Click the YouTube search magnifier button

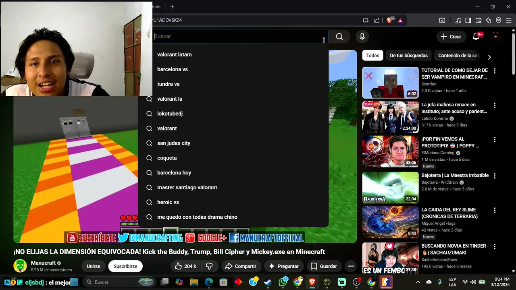point(339,37)
